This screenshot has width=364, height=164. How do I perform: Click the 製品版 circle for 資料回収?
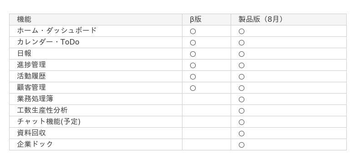click(x=242, y=134)
